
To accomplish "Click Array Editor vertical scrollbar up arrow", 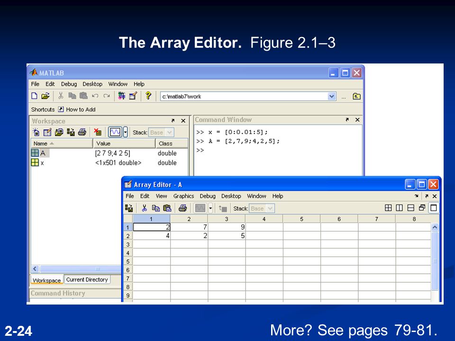I will (x=435, y=227).
